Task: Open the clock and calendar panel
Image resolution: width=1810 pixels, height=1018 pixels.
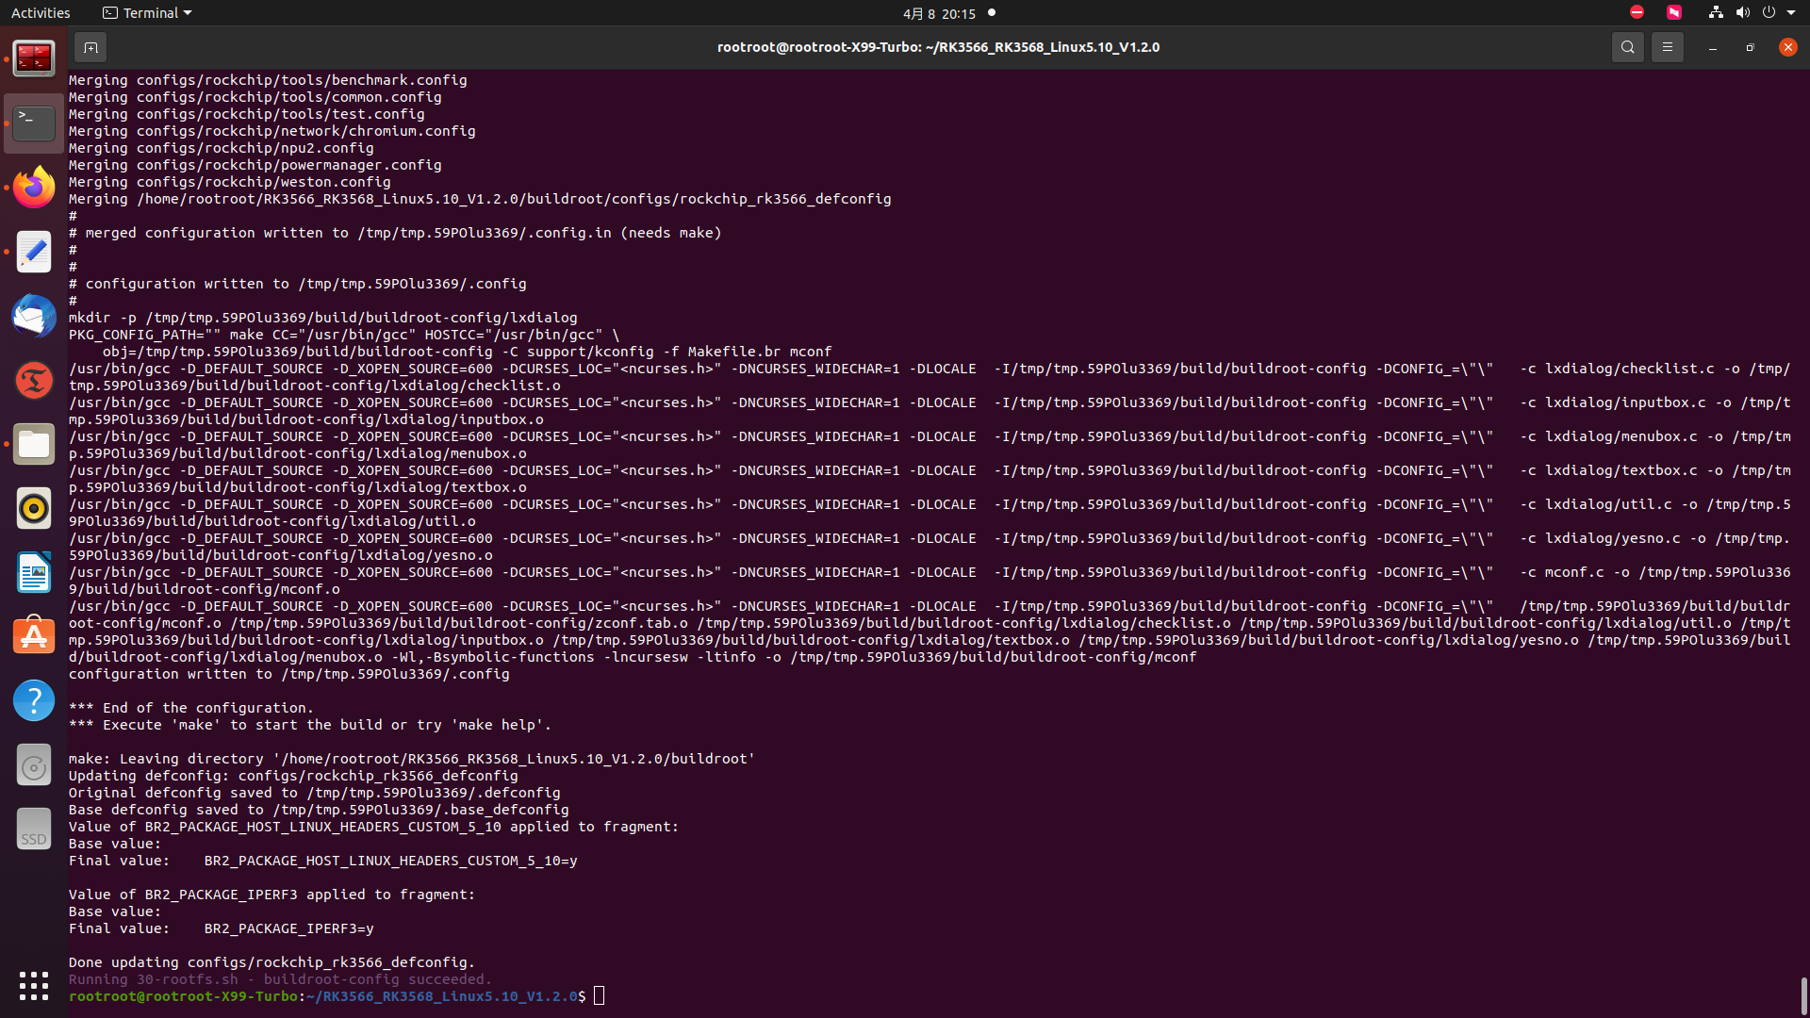Action: [939, 13]
